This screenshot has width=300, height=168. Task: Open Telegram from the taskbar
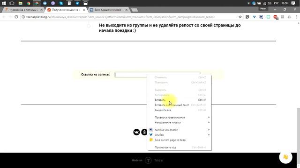pyautogui.click(x=77, y=3)
